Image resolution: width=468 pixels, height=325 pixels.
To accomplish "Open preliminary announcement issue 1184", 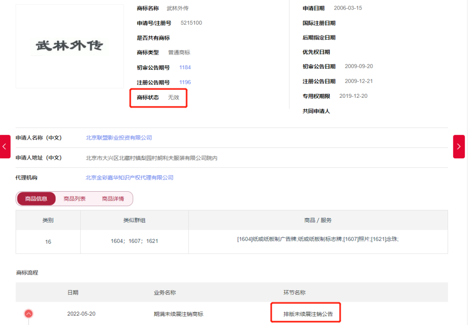I will coord(185,68).
